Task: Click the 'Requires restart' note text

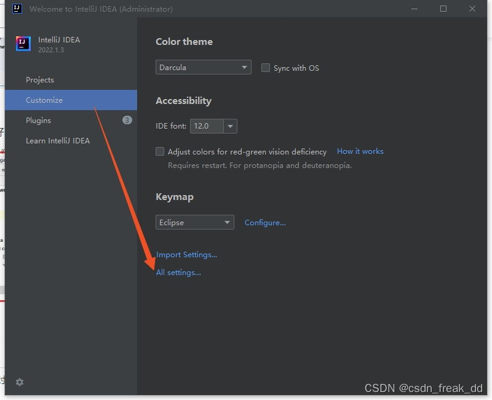Action: 260,166
